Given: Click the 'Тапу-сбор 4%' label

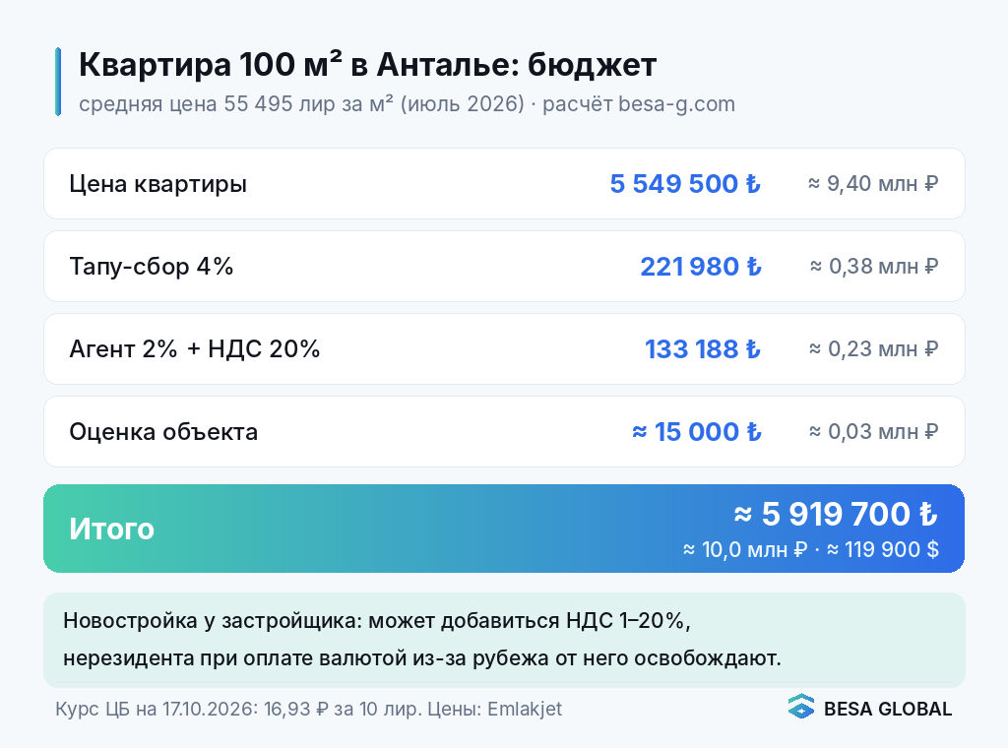Looking at the screenshot, I should (x=151, y=266).
